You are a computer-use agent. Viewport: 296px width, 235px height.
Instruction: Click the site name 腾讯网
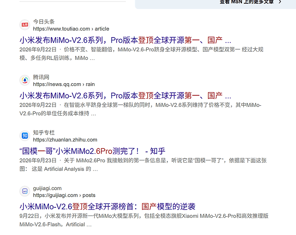tap(41, 77)
